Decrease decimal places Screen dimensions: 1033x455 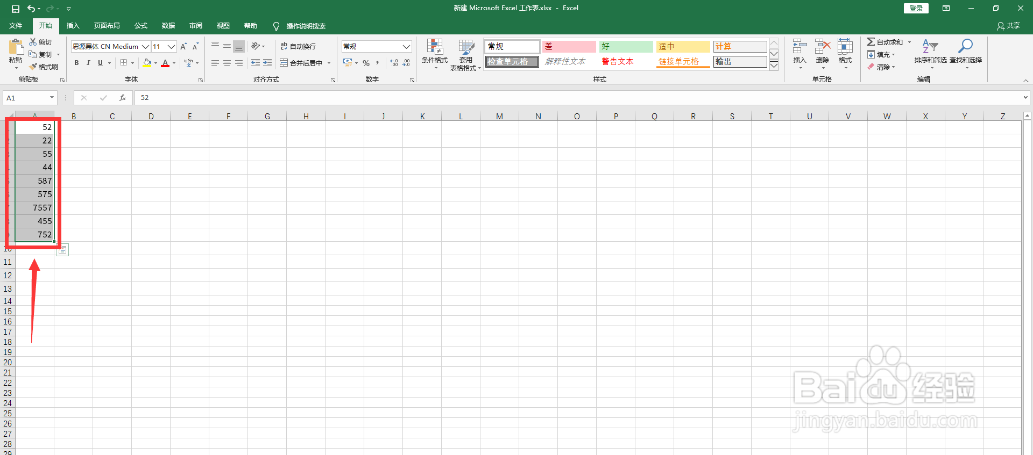407,63
